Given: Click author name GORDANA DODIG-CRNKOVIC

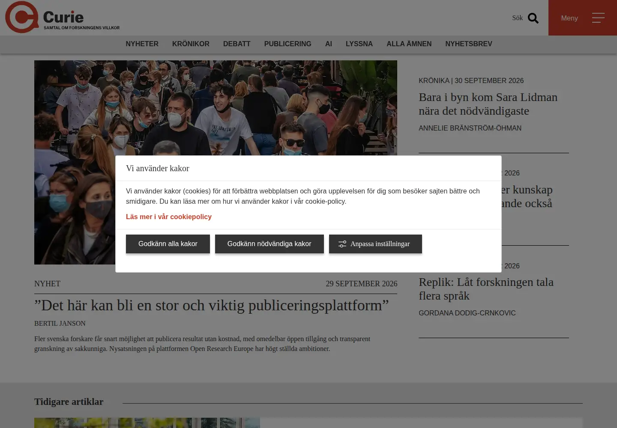Looking at the screenshot, I should (x=467, y=313).
